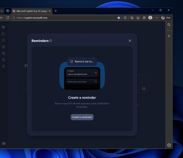Image resolution: width=183 pixels, height=158 pixels.
Task: Click the Learn a new Spanish word entry
Action: pos(82,73)
